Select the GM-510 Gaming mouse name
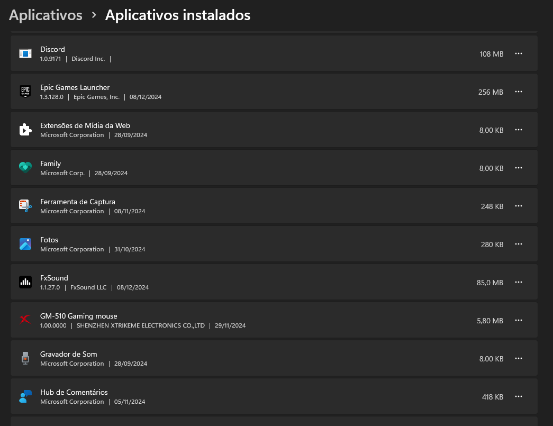Screen dimensions: 553x426 [79, 316]
